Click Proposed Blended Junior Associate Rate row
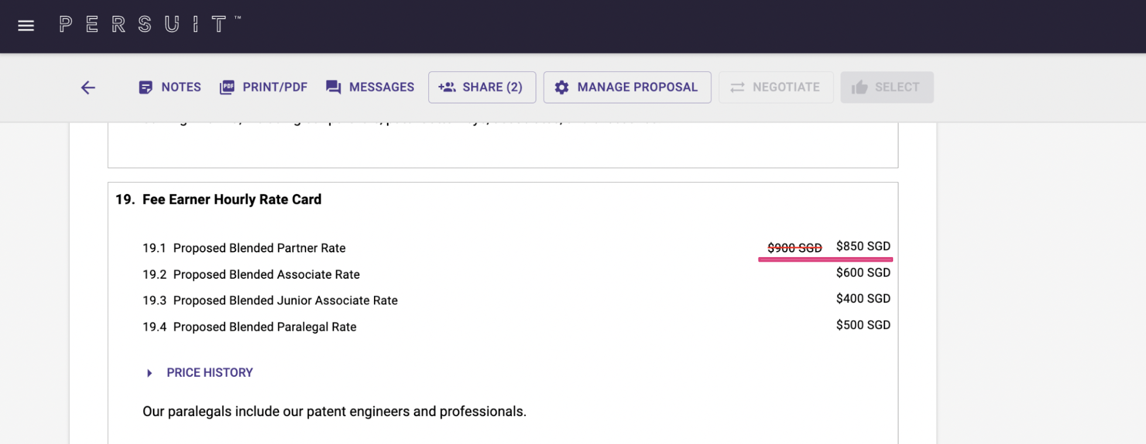Image resolution: width=1146 pixels, height=444 pixels. [x=516, y=300]
